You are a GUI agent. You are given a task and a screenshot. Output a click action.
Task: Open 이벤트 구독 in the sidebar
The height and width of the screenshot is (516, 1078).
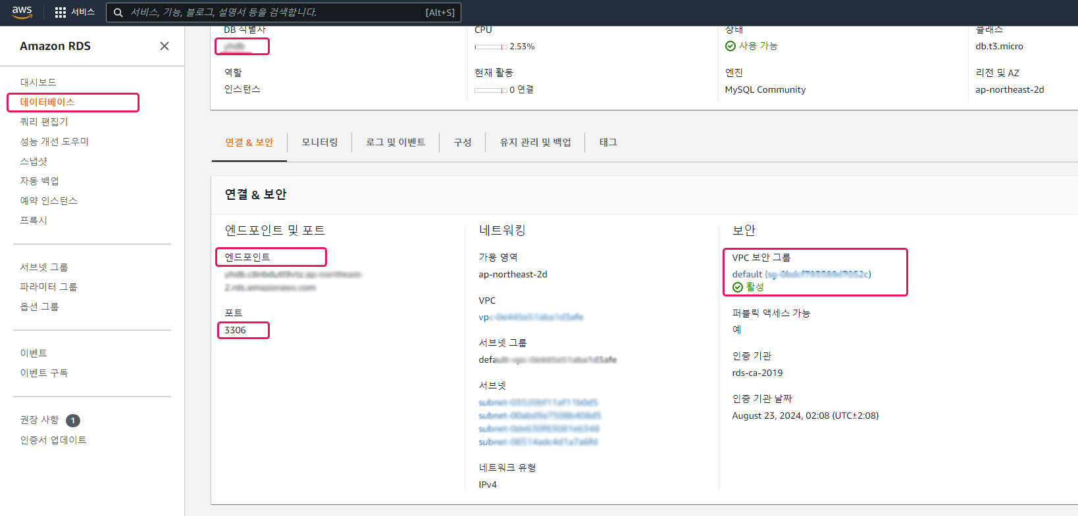[44, 373]
